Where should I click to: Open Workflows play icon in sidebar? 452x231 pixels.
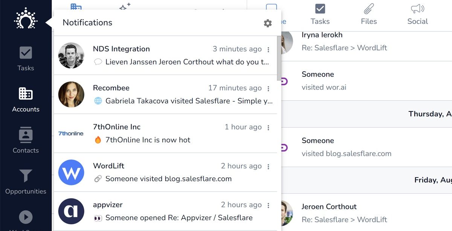pos(26,217)
